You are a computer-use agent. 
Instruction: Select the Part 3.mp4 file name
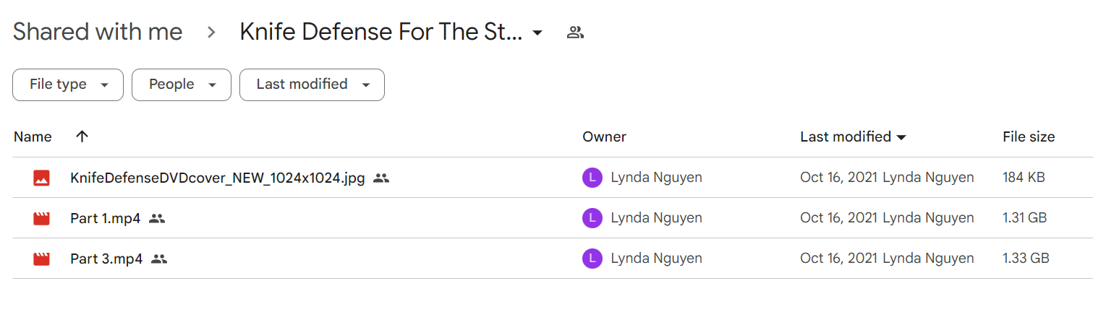106,259
